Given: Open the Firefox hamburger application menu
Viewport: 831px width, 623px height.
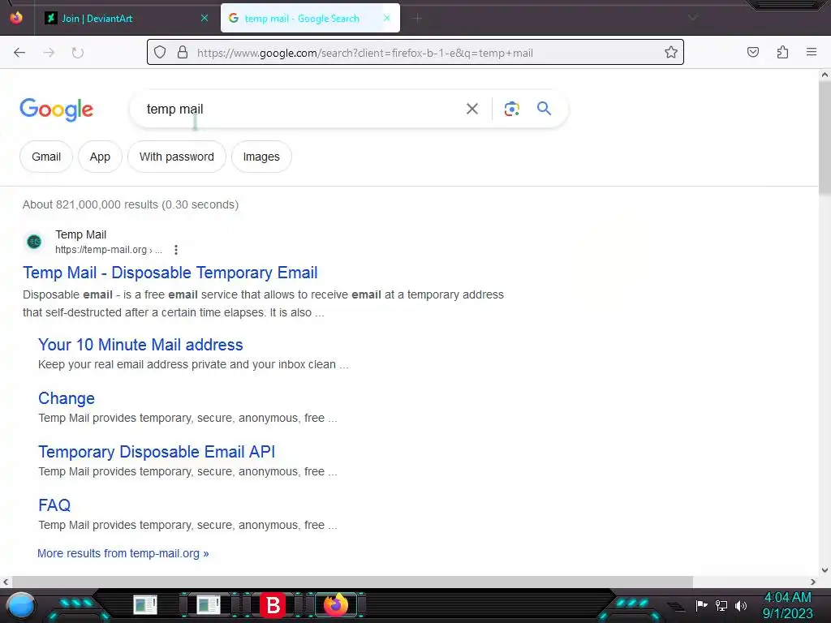Looking at the screenshot, I should [x=812, y=52].
